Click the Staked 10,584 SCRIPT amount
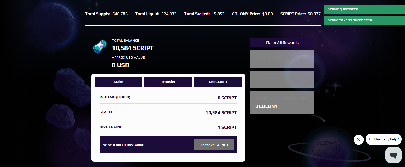 pos(221,113)
